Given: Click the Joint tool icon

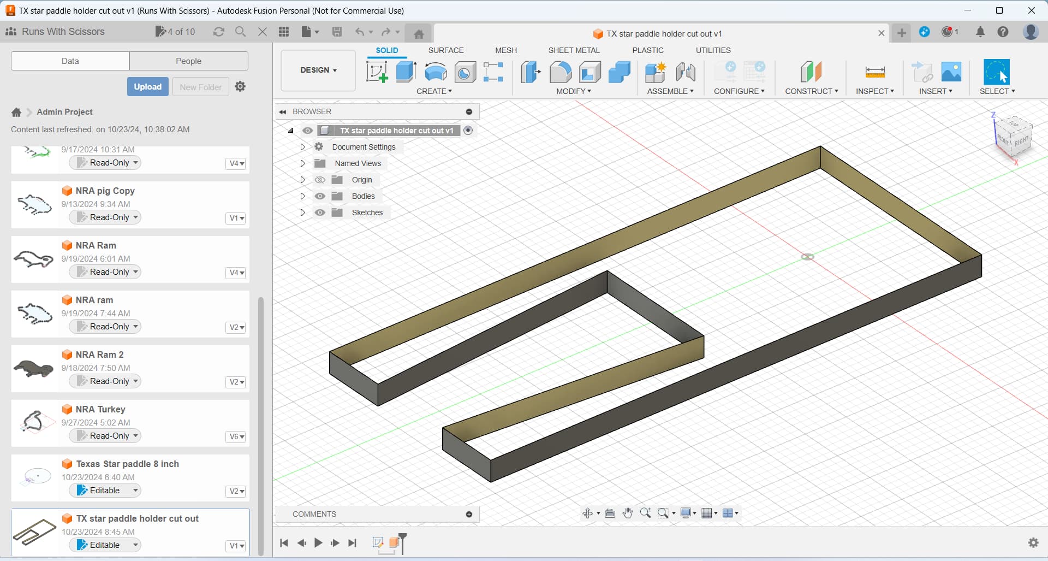Looking at the screenshot, I should (686, 72).
